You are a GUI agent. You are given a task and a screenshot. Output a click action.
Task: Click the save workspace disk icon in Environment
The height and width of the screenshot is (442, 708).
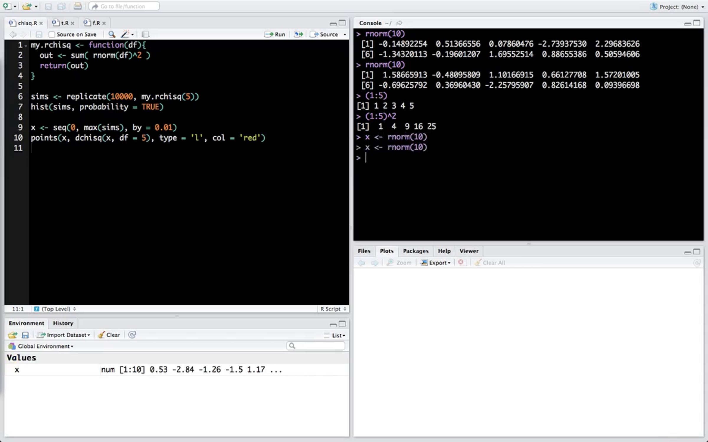(x=25, y=335)
